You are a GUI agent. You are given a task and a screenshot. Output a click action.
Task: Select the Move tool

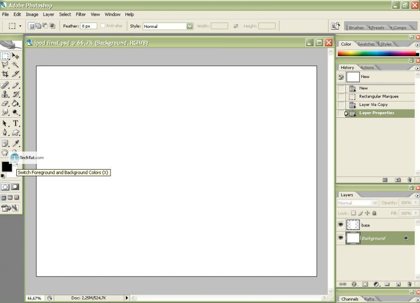pyautogui.click(x=15, y=56)
